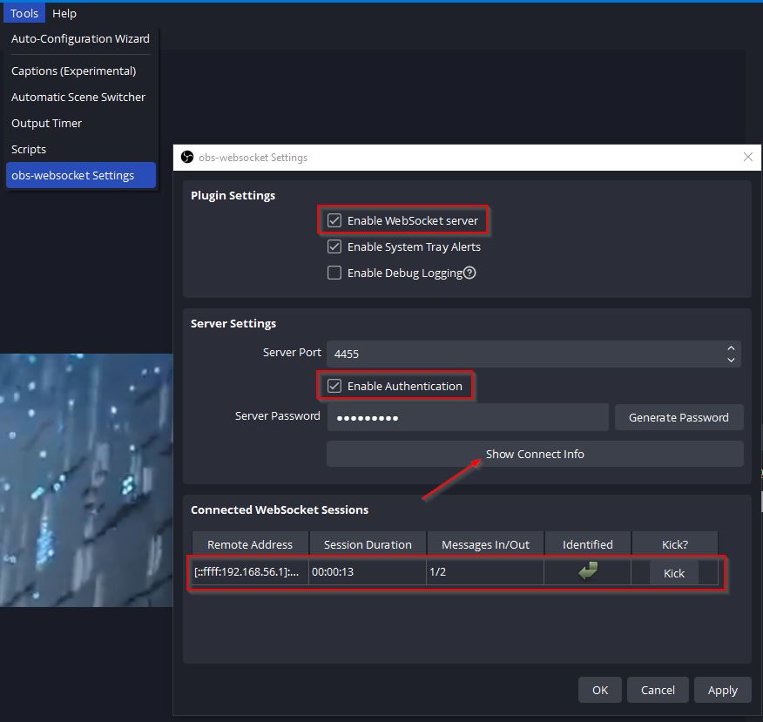This screenshot has height=722, width=763.
Task: Click Remote Address column header
Action: tap(250, 544)
